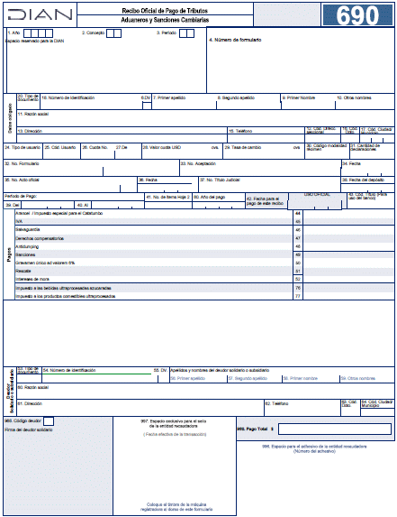Click the 8. Segundo apellido field
The width and height of the screenshot is (397, 517).
click(248, 102)
